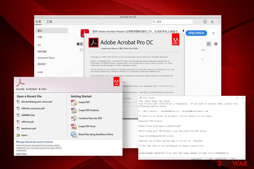
Task: Click the Create PDF Form label
Action: click(87, 126)
